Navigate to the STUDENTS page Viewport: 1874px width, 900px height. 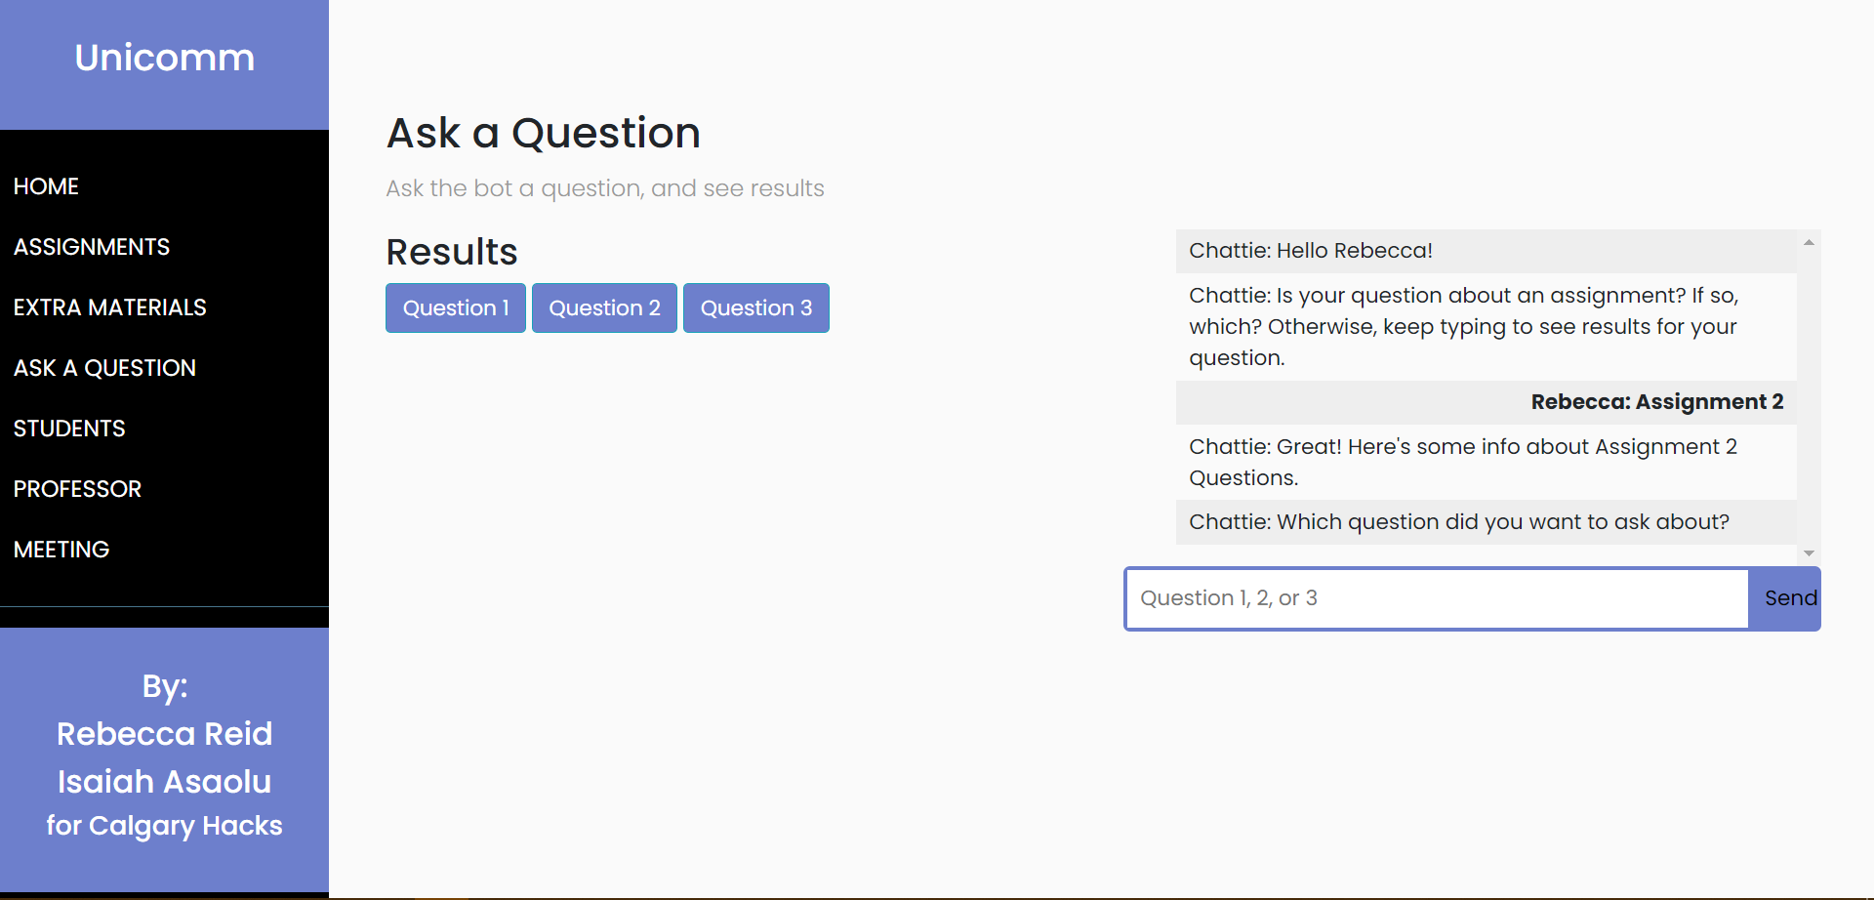(x=69, y=429)
